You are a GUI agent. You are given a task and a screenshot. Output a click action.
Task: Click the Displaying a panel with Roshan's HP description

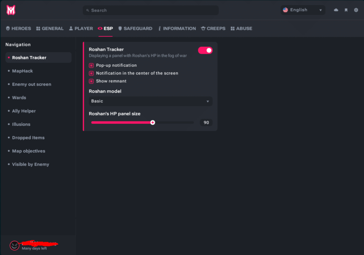138,55
